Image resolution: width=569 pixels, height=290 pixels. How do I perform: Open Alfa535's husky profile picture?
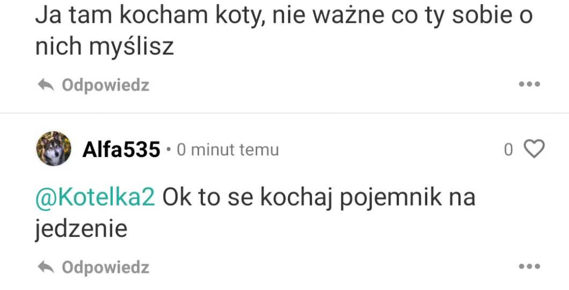[54, 148]
